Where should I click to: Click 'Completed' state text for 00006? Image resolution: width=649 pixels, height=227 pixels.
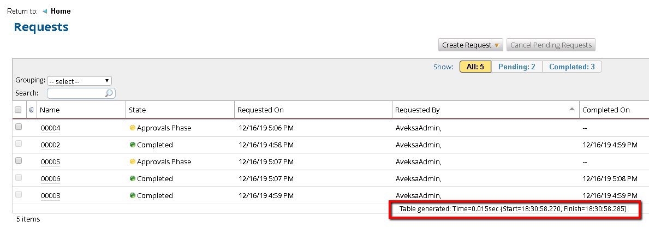click(x=155, y=178)
